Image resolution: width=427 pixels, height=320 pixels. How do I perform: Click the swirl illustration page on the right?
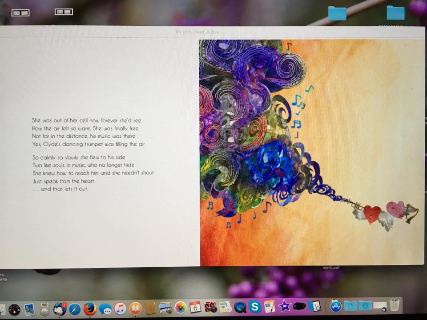click(311, 152)
